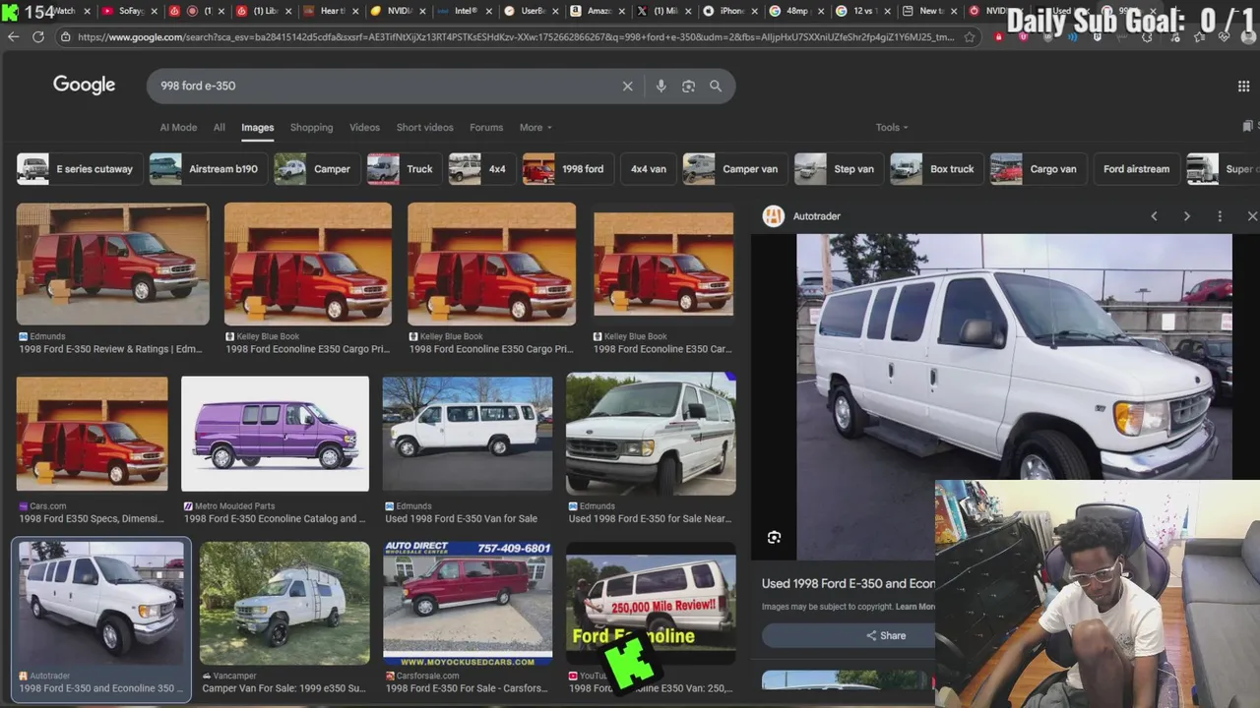1260x708 pixels.
Task: Search inside the image with the Lens icon
Action: [774, 537]
